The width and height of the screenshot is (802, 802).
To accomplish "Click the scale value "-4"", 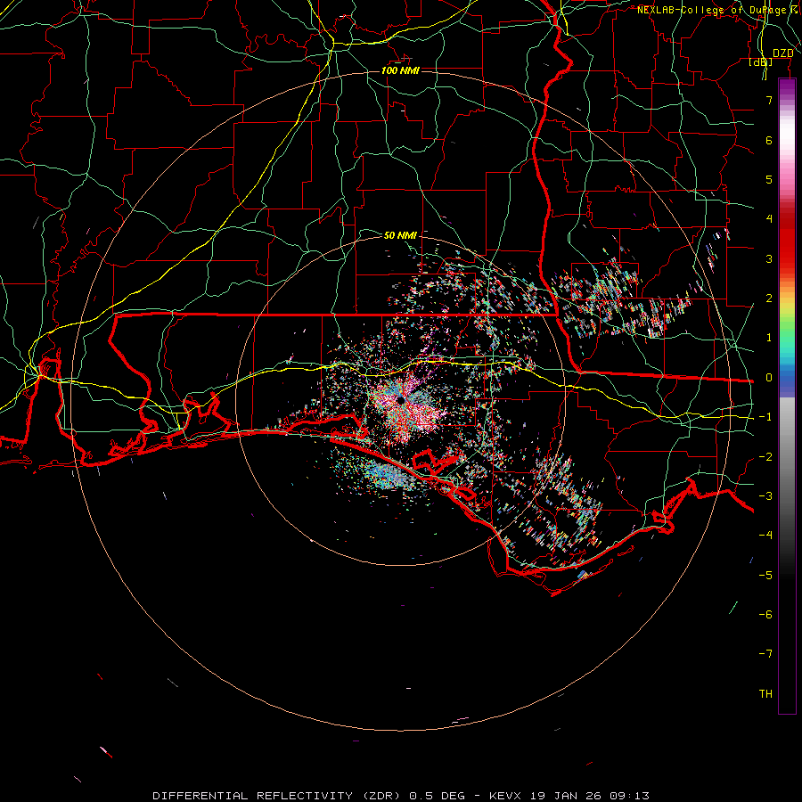I will pyautogui.click(x=765, y=536).
